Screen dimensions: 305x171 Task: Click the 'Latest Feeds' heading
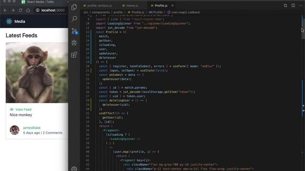(x=21, y=36)
